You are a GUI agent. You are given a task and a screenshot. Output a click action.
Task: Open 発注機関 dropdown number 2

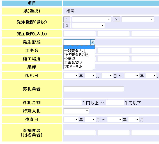coord(138,19)
